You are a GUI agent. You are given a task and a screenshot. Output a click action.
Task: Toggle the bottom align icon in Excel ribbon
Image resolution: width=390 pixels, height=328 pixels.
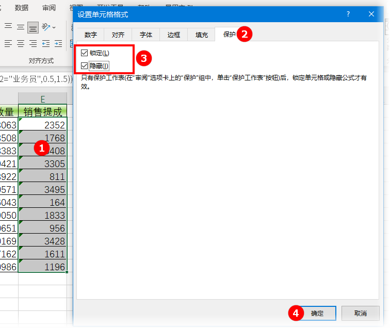coord(33,27)
